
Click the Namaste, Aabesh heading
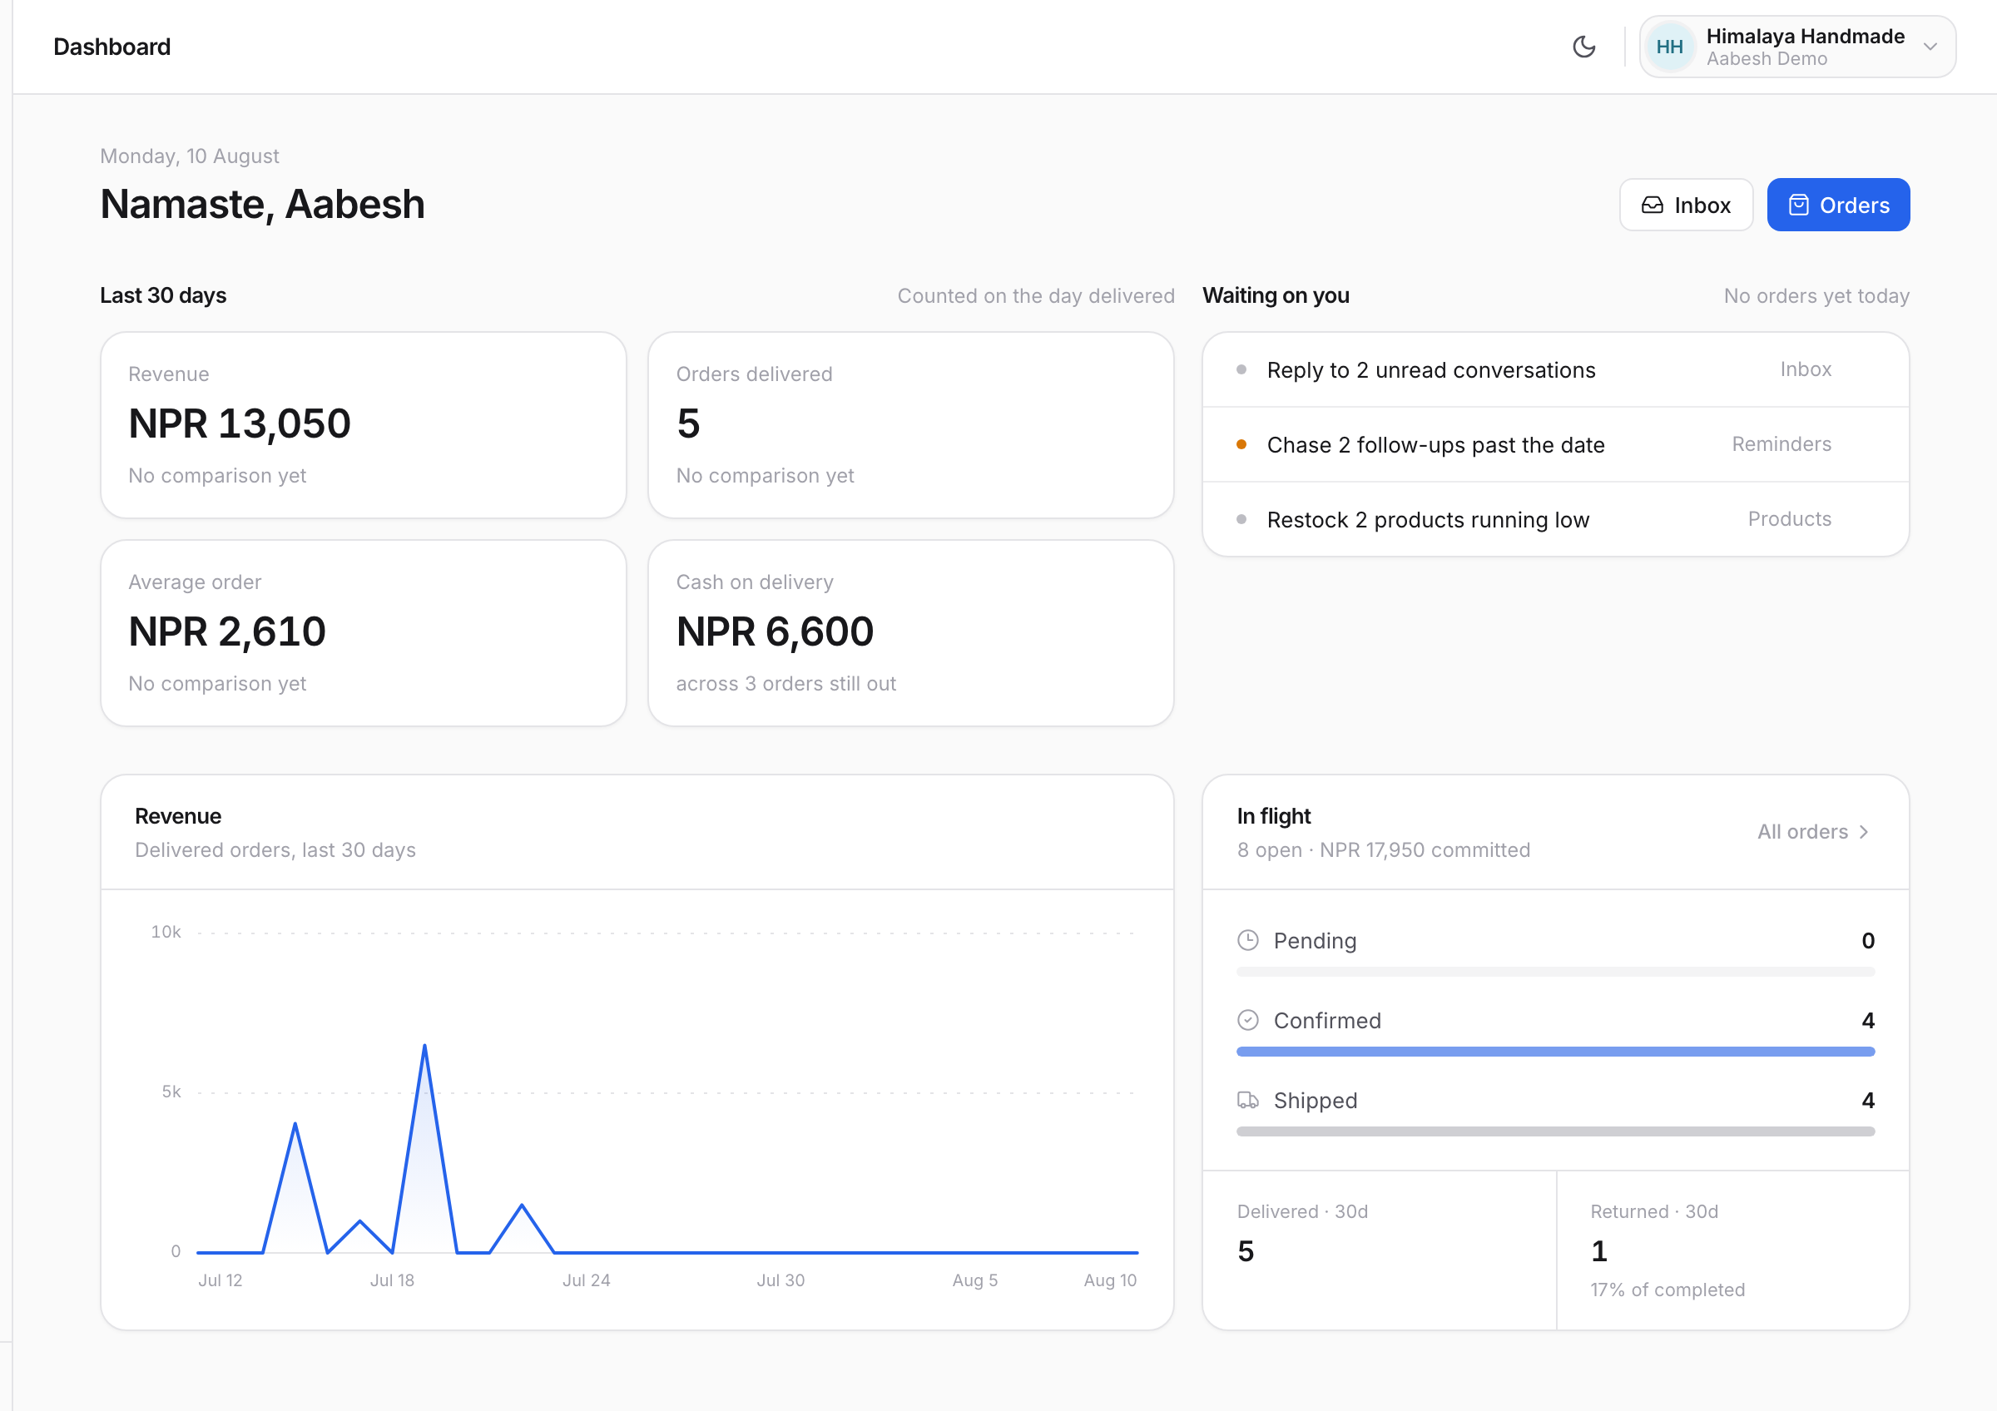pos(263,205)
